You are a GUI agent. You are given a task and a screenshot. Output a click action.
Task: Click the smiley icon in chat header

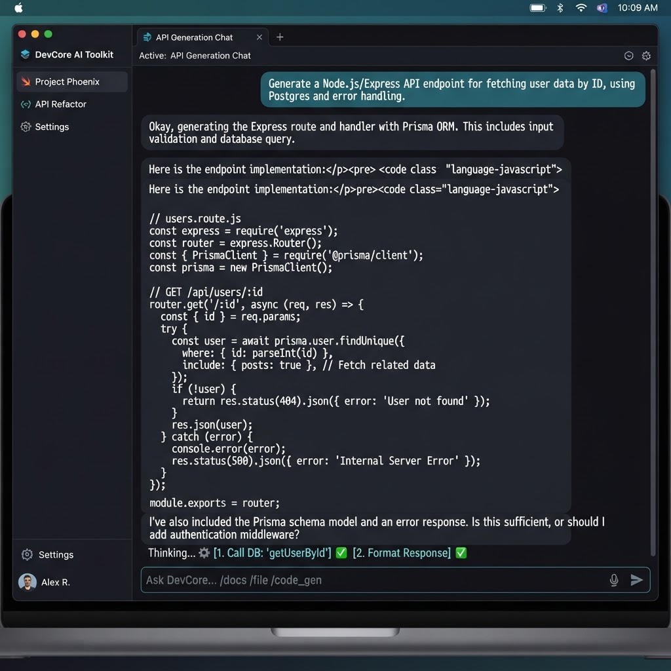pyautogui.click(x=628, y=56)
